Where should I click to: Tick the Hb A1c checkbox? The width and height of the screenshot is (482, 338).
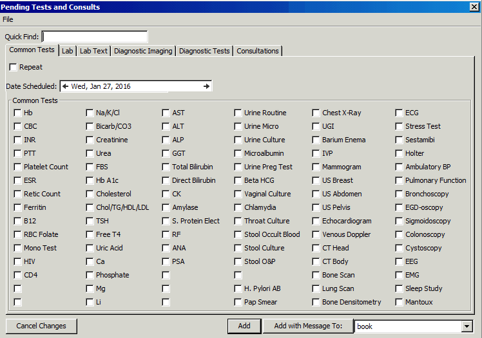point(90,180)
